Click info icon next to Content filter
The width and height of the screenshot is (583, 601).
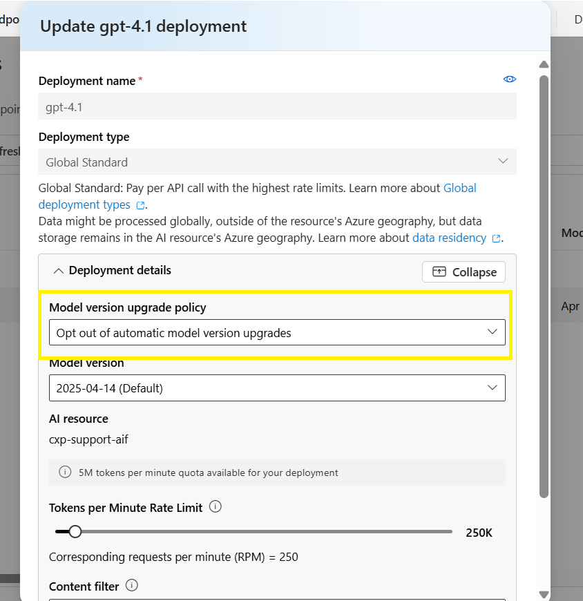click(x=132, y=585)
